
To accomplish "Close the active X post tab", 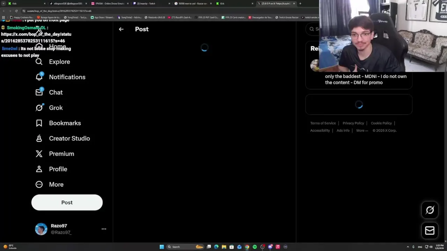I will pos(294,3).
